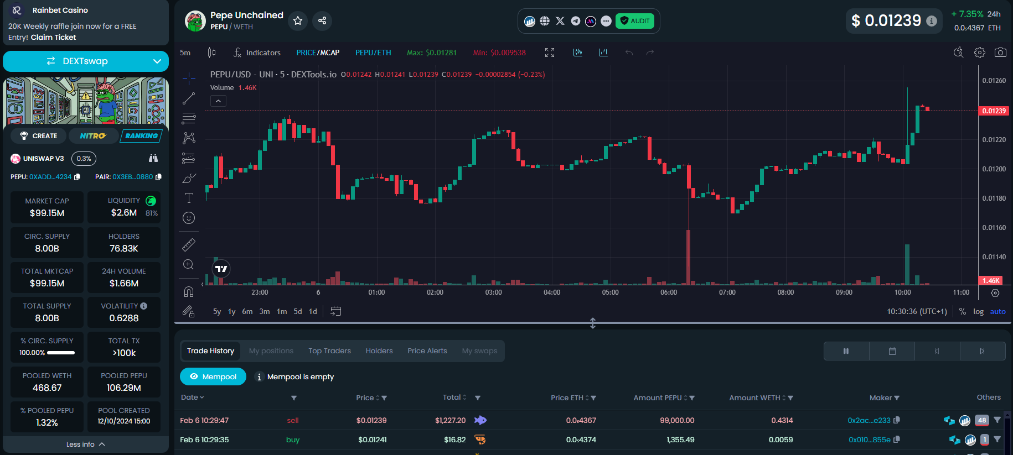The image size is (1013, 455).
Task: Open the go-to-date calendar on chart
Action: pos(336,311)
